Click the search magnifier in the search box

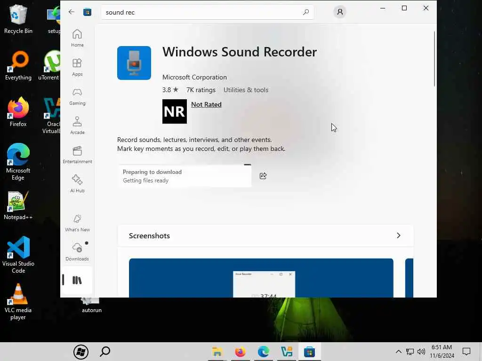305,12
